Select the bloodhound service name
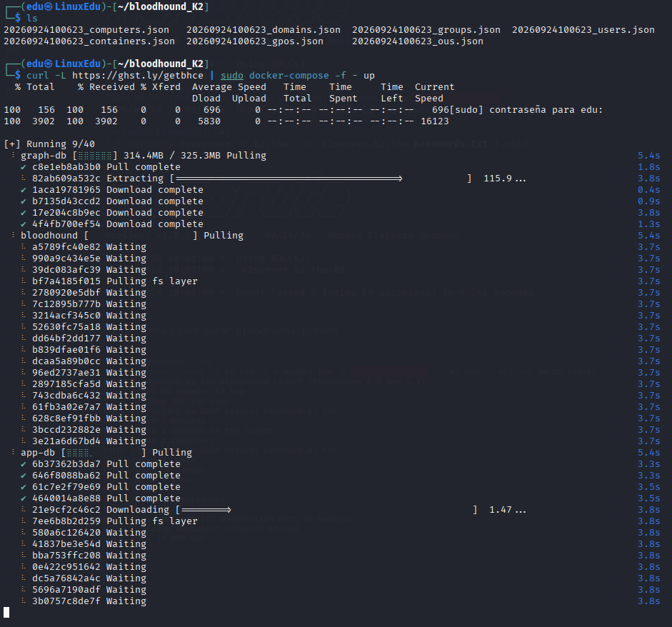This screenshot has width=672, height=627. coord(49,236)
